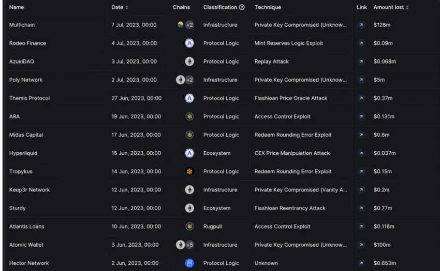Viewport: 440px width, 271px height.
Task: Open the Keep3r Network entry
Action: tap(30, 190)
